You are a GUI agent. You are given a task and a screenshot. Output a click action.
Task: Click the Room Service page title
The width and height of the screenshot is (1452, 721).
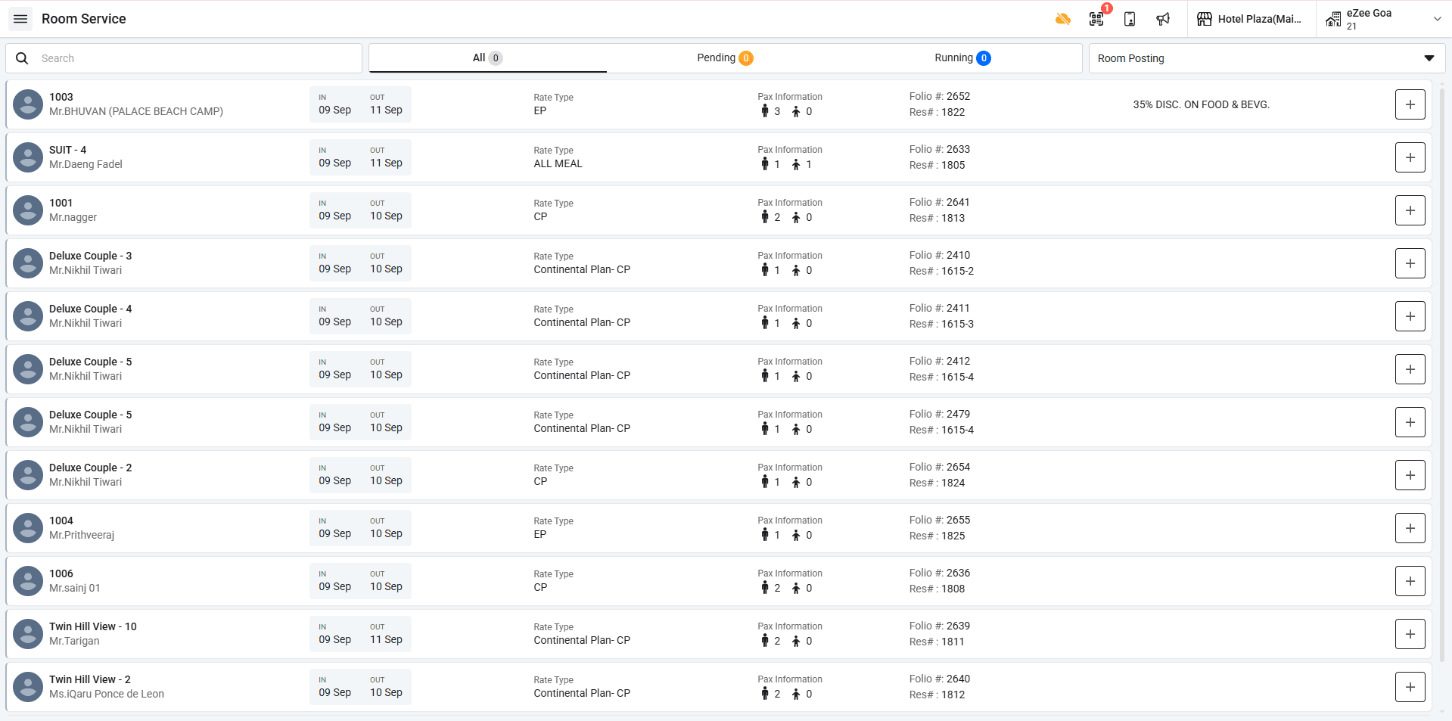coord(84,19)
